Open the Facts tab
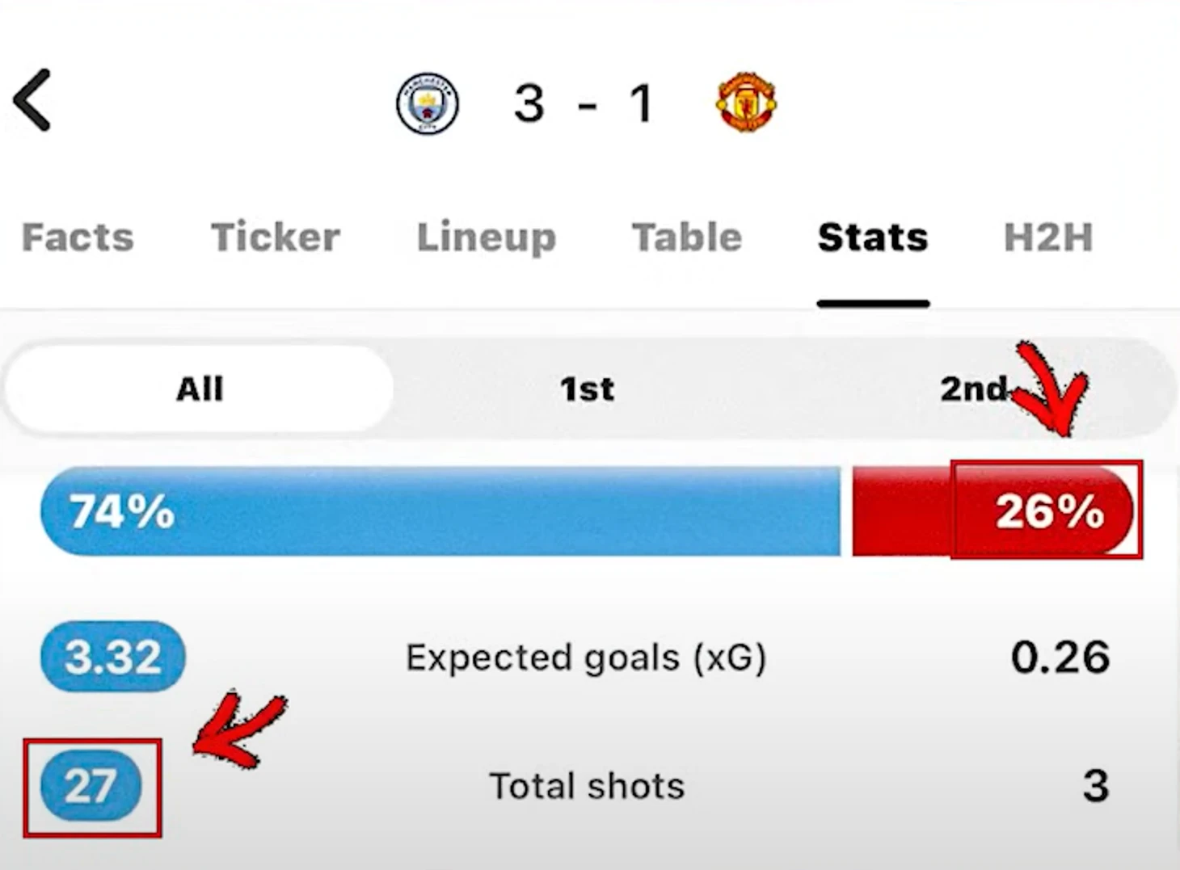This screenshot has height=870, width=1180. tap(78, 237)
